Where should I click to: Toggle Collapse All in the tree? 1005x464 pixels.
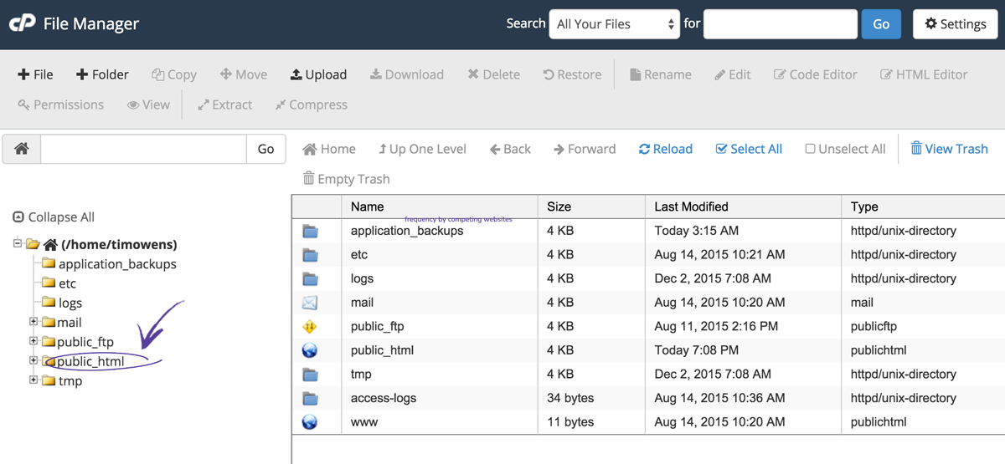pyautogui.click(x=54, y=217)
